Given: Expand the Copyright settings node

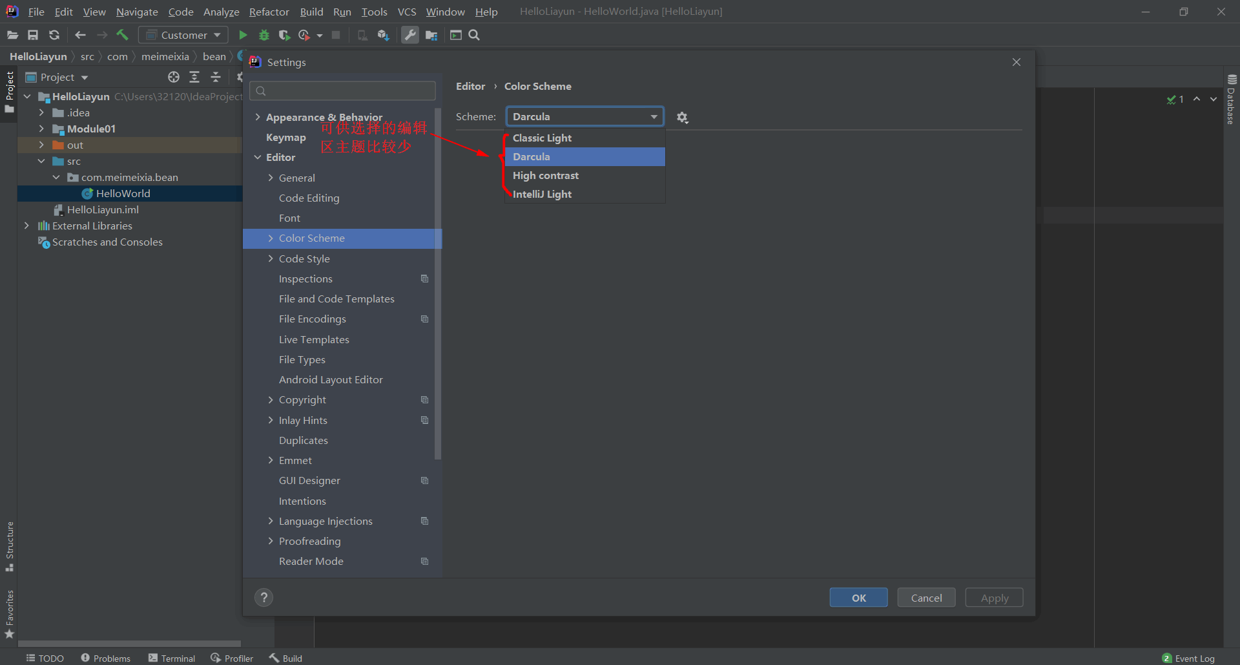Looking at the screenshot, I should (271, 399).
